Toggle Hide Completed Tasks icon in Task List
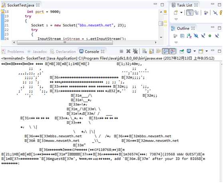Viewport: 223px width, 183px height. point(215,13)
